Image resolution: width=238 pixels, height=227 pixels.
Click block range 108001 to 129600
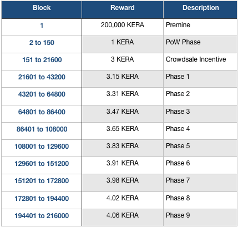pos(42,147)
